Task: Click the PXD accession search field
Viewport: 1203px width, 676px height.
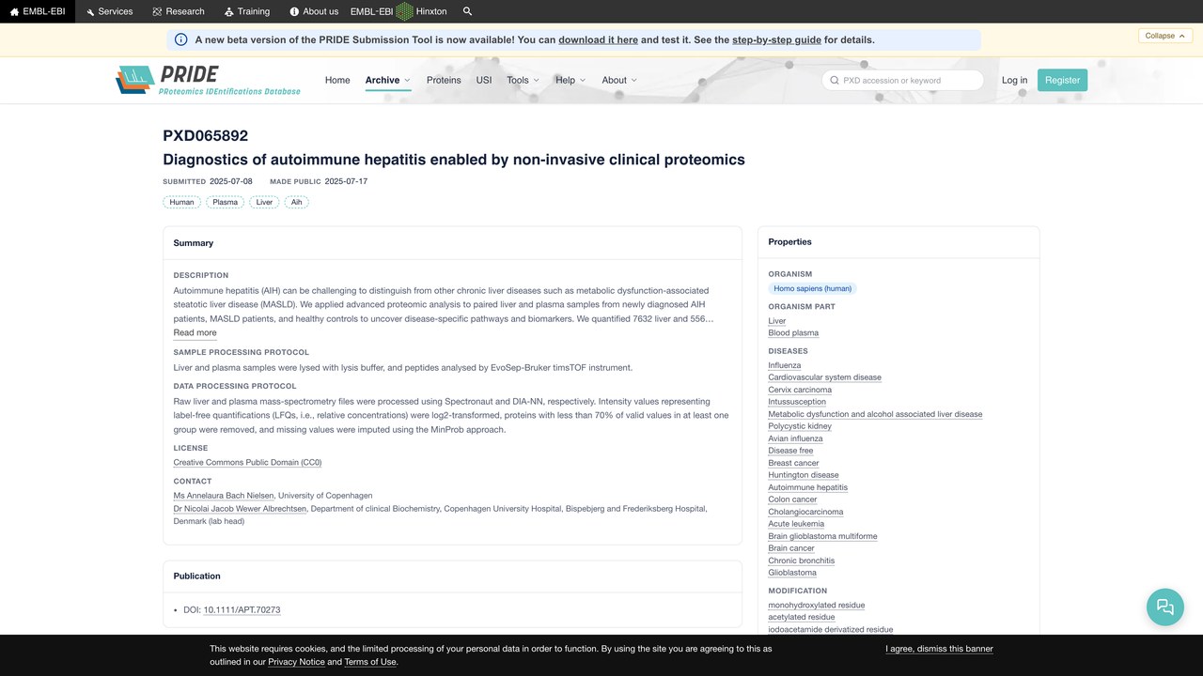Action: coord(903,80)
